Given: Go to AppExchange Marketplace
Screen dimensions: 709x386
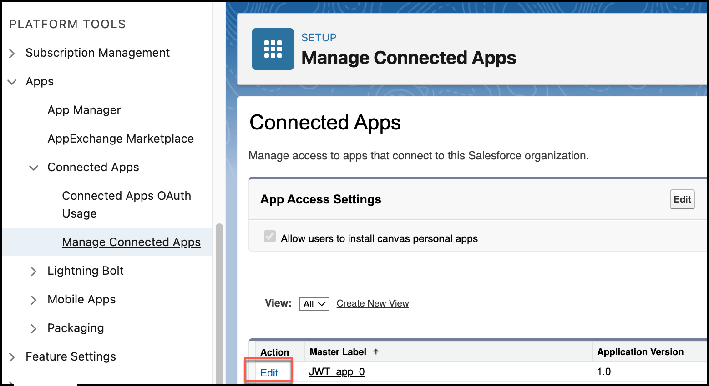Looking at the screenshot, I should point(121,139).
